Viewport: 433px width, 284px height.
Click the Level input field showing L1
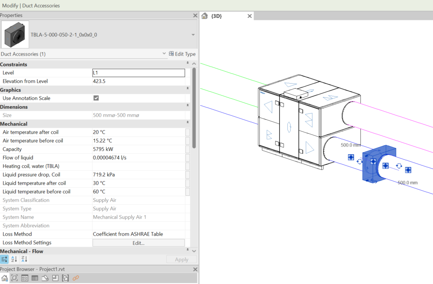click(138, 73)
